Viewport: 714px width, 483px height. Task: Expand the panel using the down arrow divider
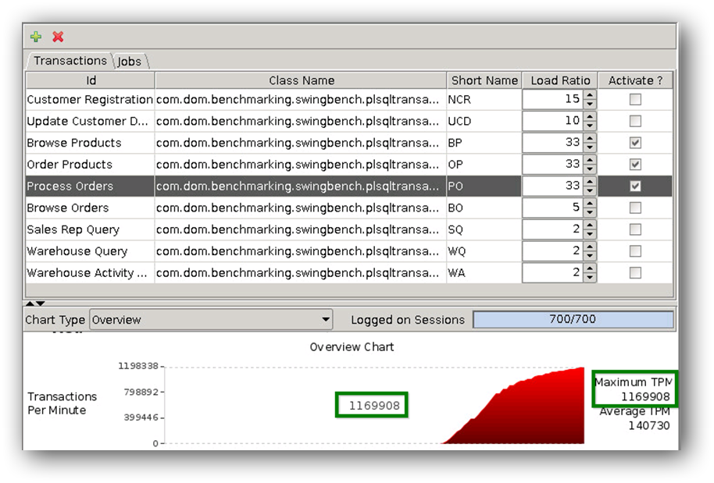coord(41,303)
